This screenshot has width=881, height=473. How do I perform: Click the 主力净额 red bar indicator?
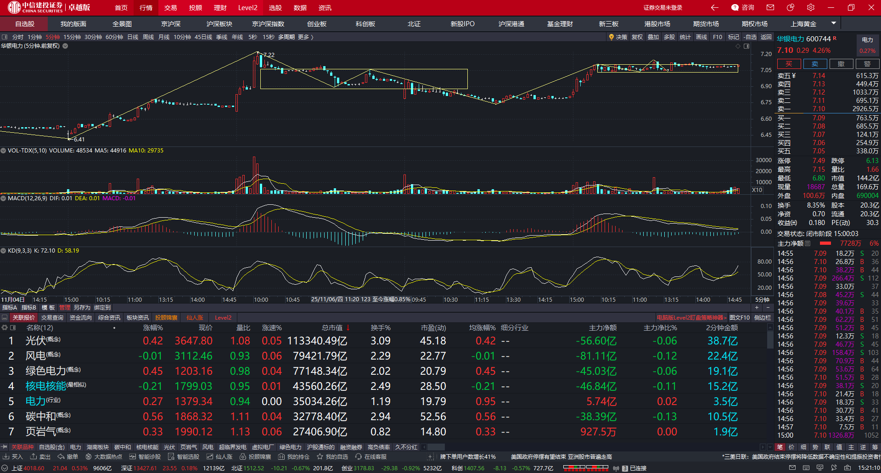[x=825, y=243]
